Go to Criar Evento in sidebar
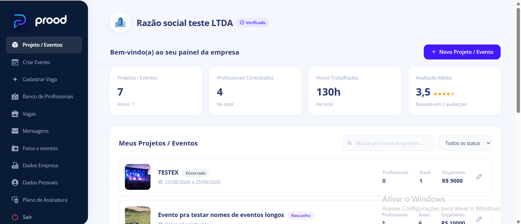Screen dimensions: 521x224 click(x=44, y=62)
